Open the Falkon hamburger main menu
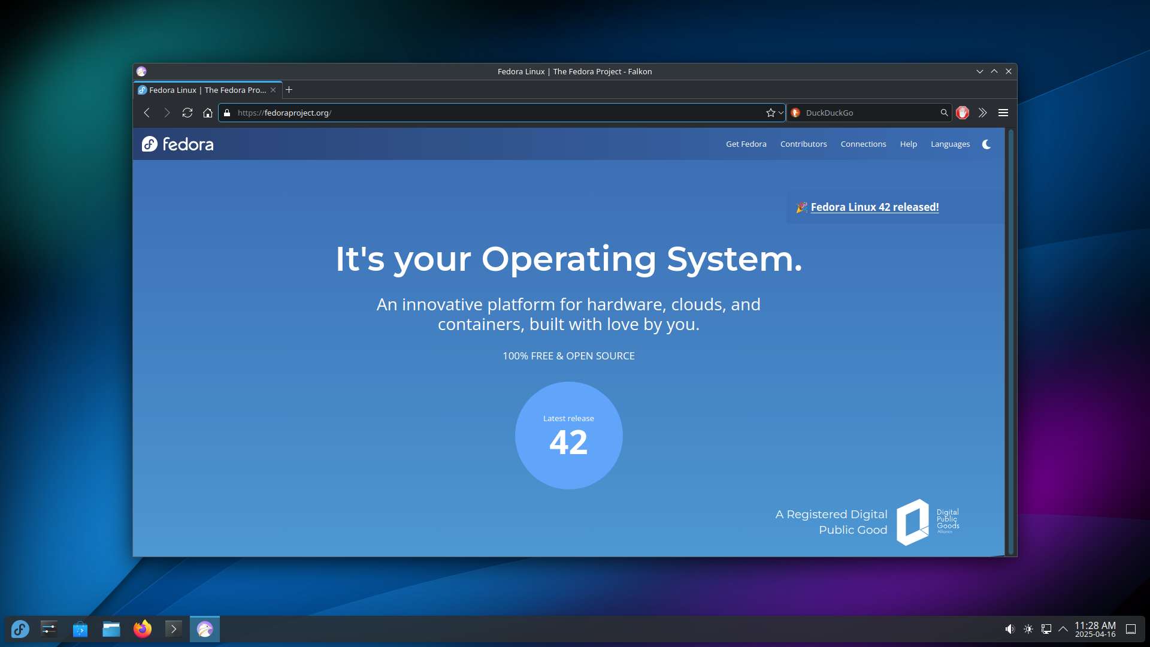 (x=1003, y=113)
